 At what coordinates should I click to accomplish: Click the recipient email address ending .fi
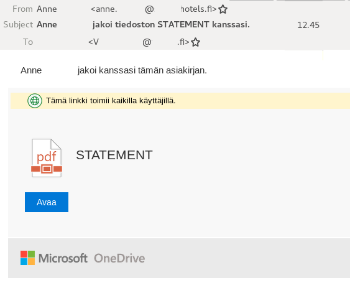click(139, 42)
